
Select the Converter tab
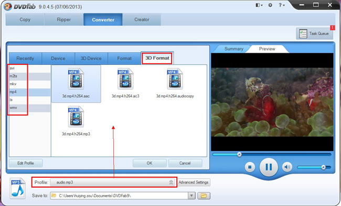tap(103, 19)
